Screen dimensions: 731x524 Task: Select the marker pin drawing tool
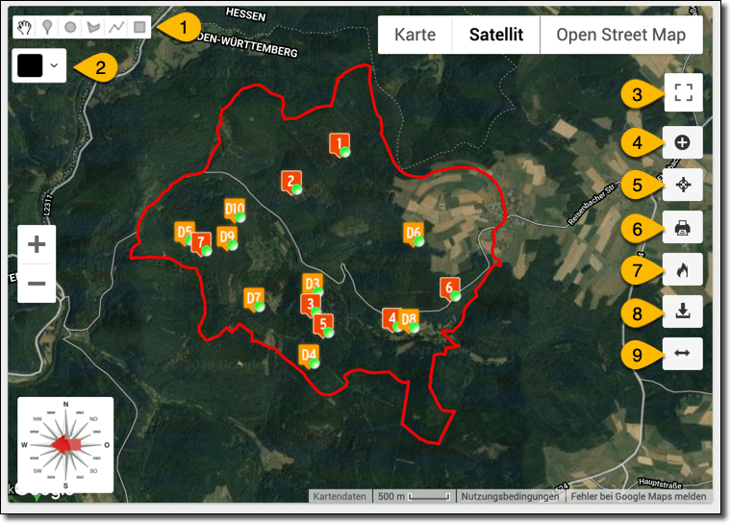click(x=46, y=28)
